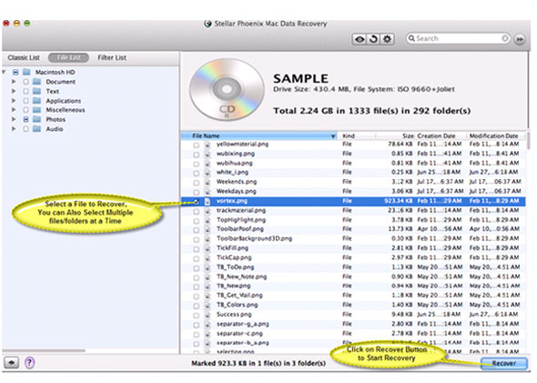Expand the Text folder triangle
The image size is (537, 383).
(14, 91)
